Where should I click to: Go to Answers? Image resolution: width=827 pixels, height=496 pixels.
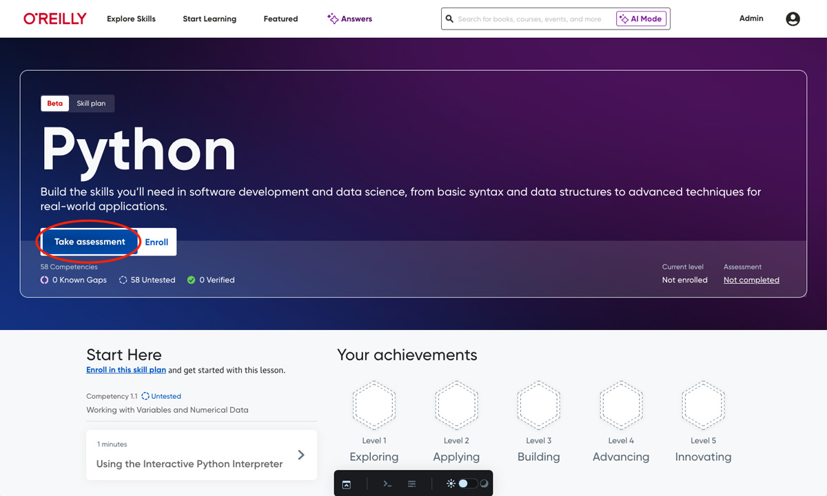pos(349,19)
